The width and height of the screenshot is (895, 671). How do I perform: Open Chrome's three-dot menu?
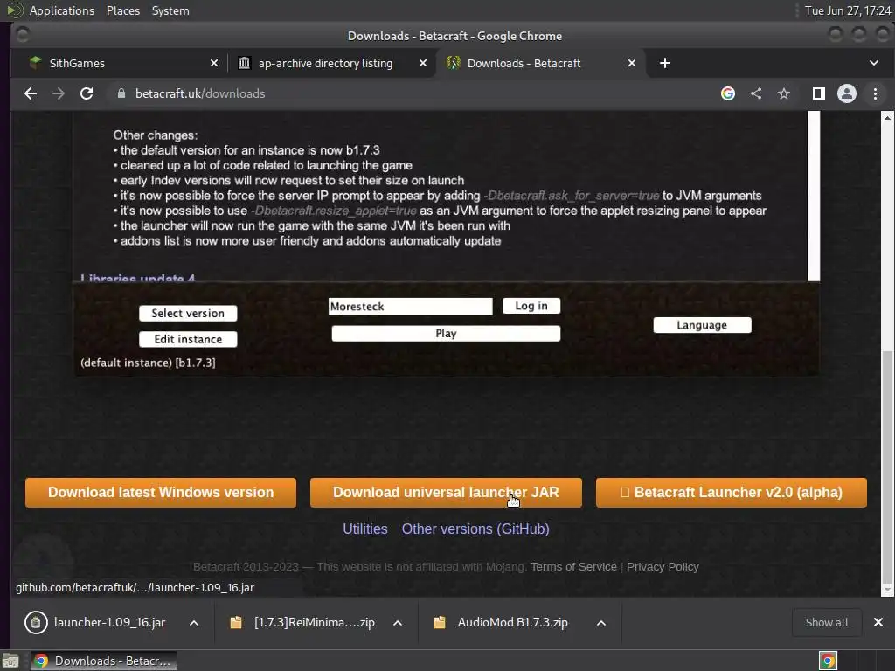(875, 93)
